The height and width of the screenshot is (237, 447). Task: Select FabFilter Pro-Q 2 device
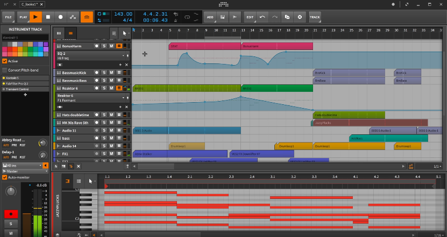click(25, 83)
